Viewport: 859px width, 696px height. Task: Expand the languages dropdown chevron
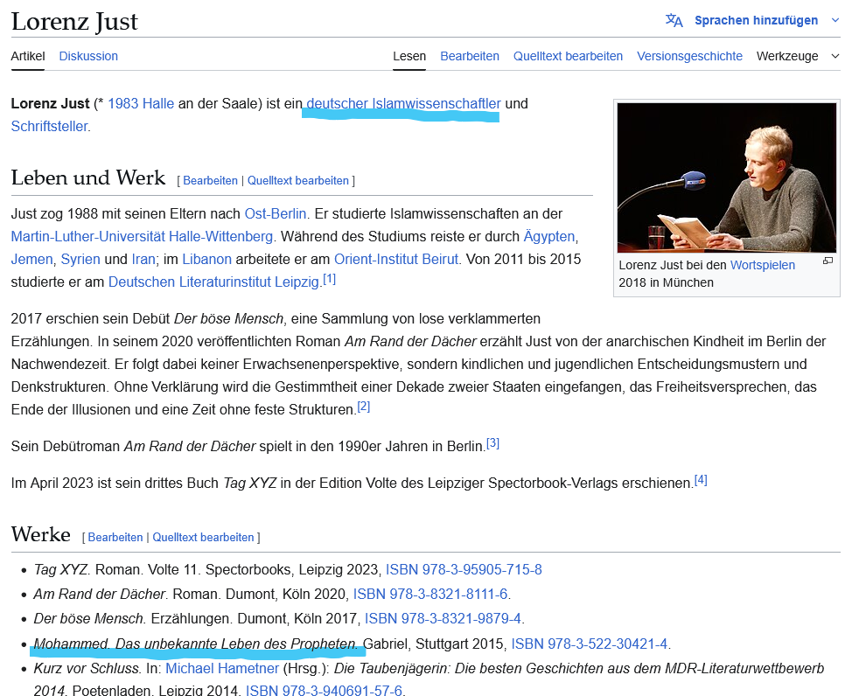tap(835, 21)
